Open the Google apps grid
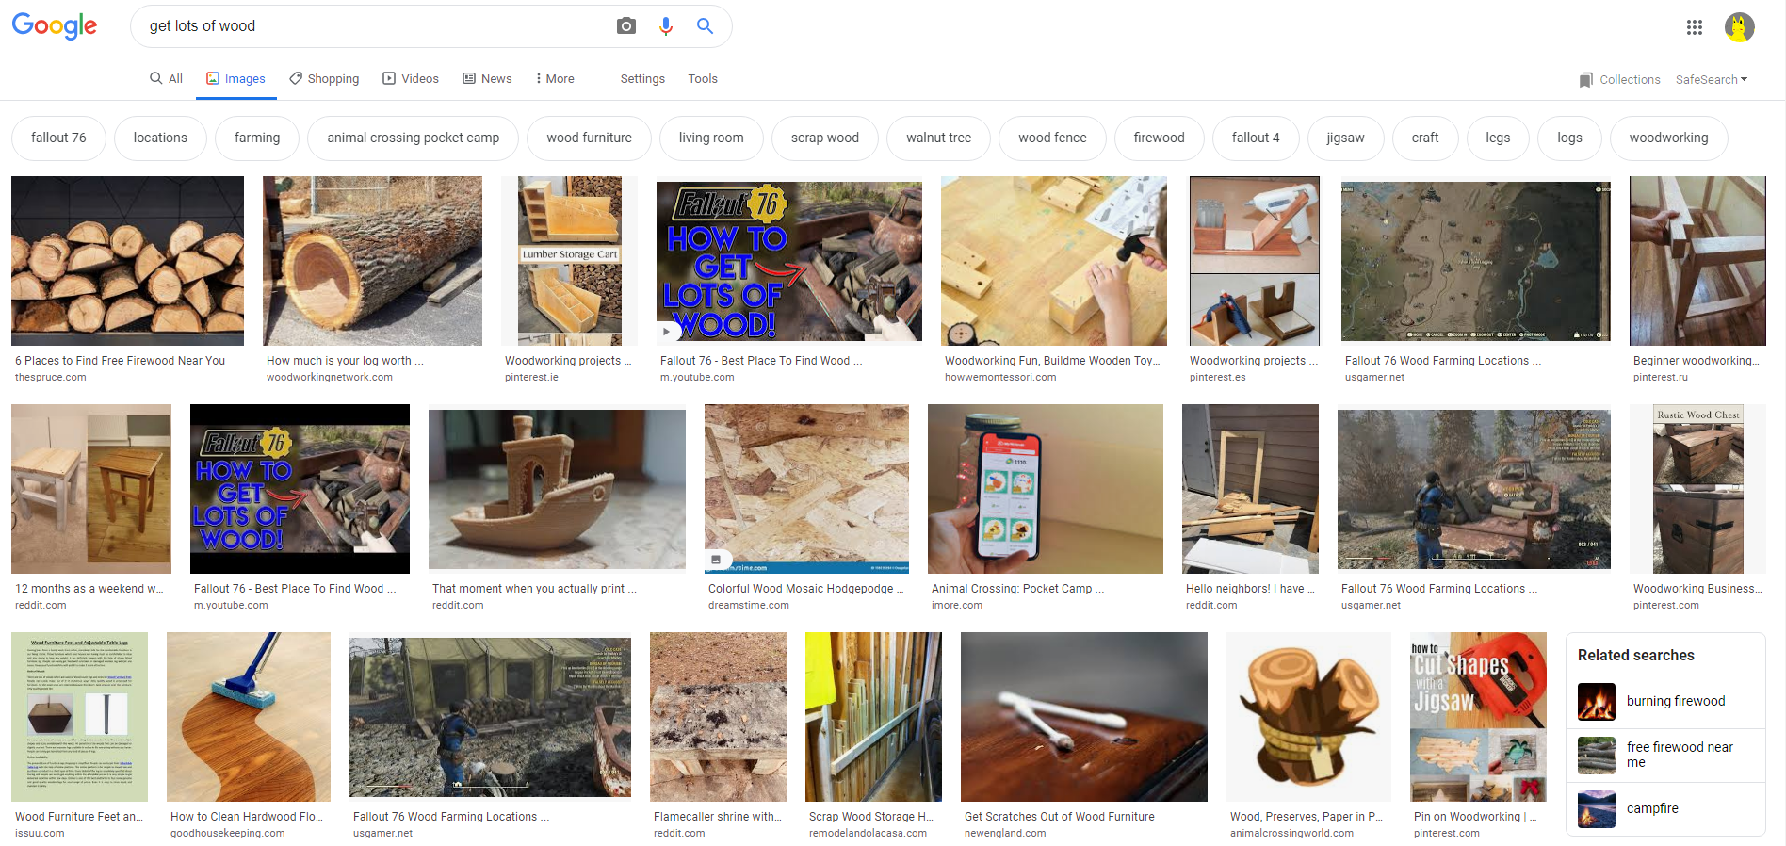The width and height of the screenshot is (1786, 846). pos(1695,27)
